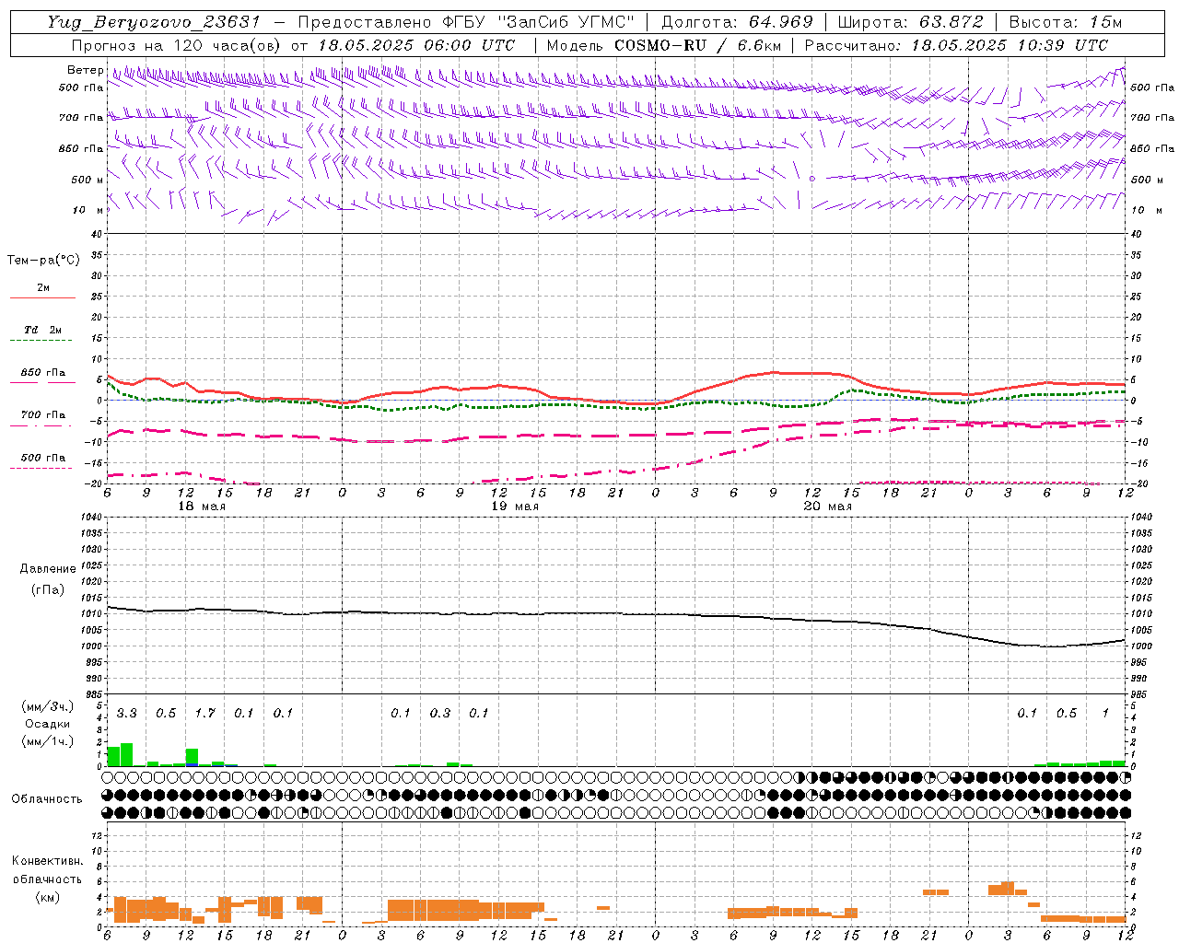Click left-side '850 гПа' wind level label

pyautogui.click(x=81, y=148)
